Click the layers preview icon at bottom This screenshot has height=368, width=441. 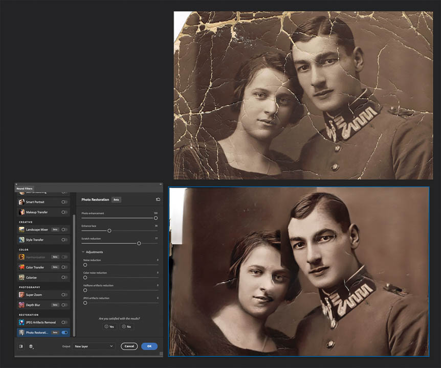(x=31, y=346)
